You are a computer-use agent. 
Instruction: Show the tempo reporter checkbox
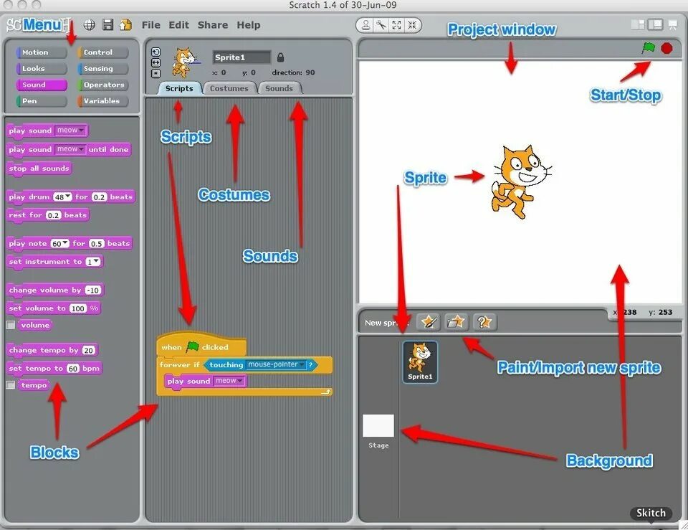point(11,385)
